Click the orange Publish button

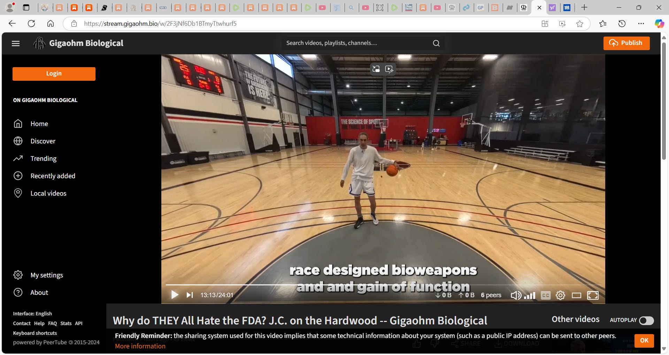click(626, 43)
